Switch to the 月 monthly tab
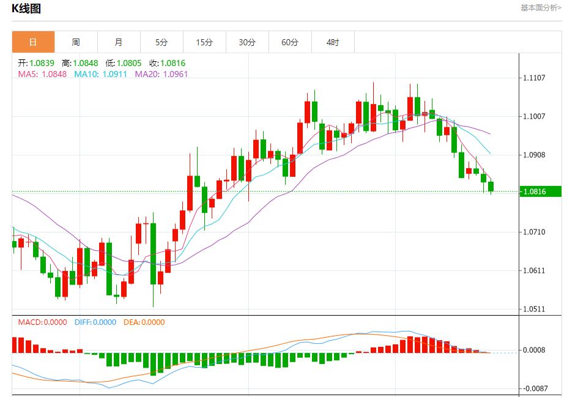Screen dimensions: 567x397 click(119, 42)
